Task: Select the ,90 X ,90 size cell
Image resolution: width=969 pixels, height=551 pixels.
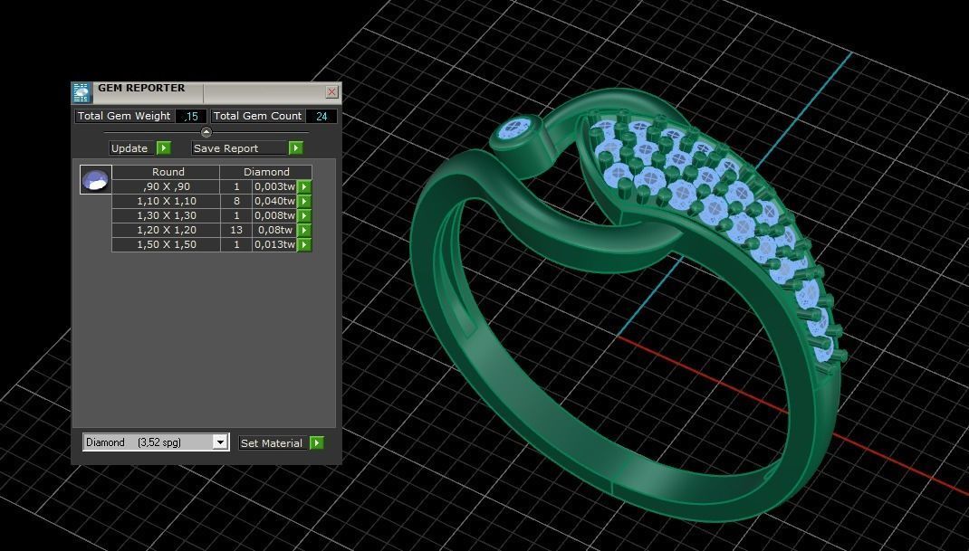Action: point(167,186)
